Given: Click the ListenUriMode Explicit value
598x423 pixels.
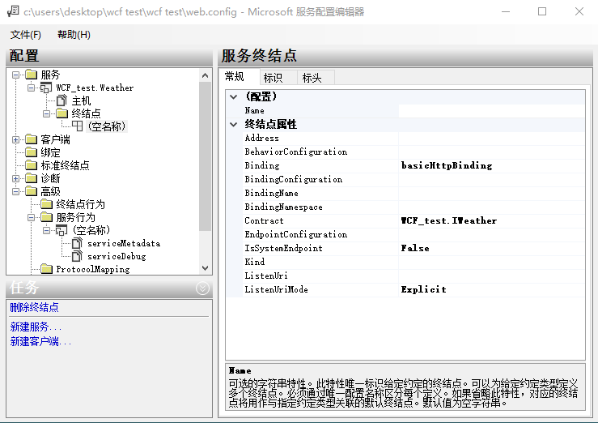Looking at the screenshot, I should (x=423, y=289).
